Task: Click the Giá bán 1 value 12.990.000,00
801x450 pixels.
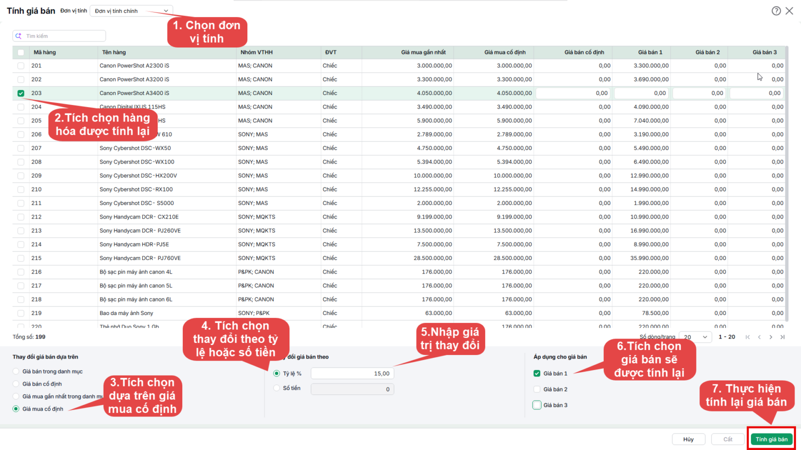Action: point(649,175)
